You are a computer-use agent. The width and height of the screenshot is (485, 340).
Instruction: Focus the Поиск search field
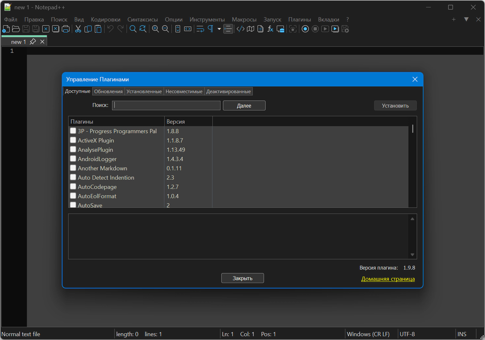166,105
